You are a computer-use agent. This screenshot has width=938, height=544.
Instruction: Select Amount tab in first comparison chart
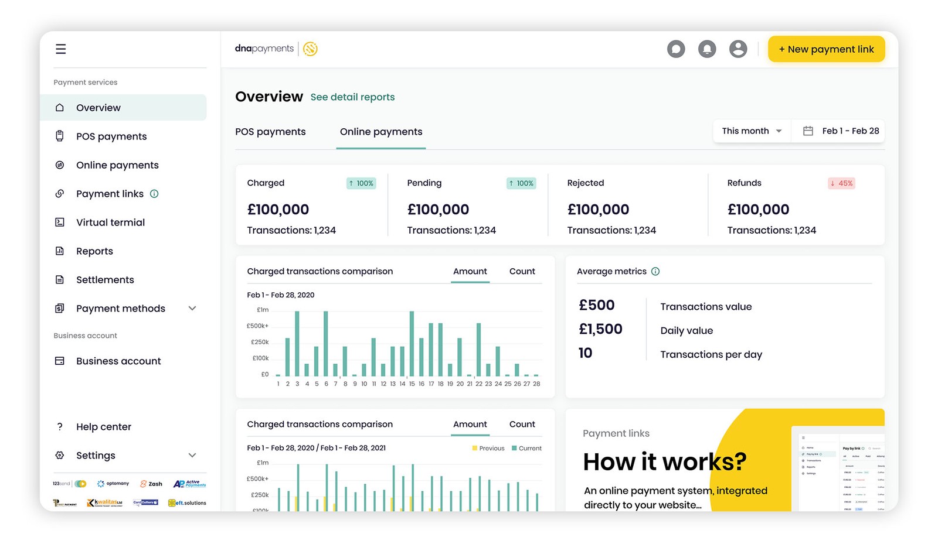point(470,272)
